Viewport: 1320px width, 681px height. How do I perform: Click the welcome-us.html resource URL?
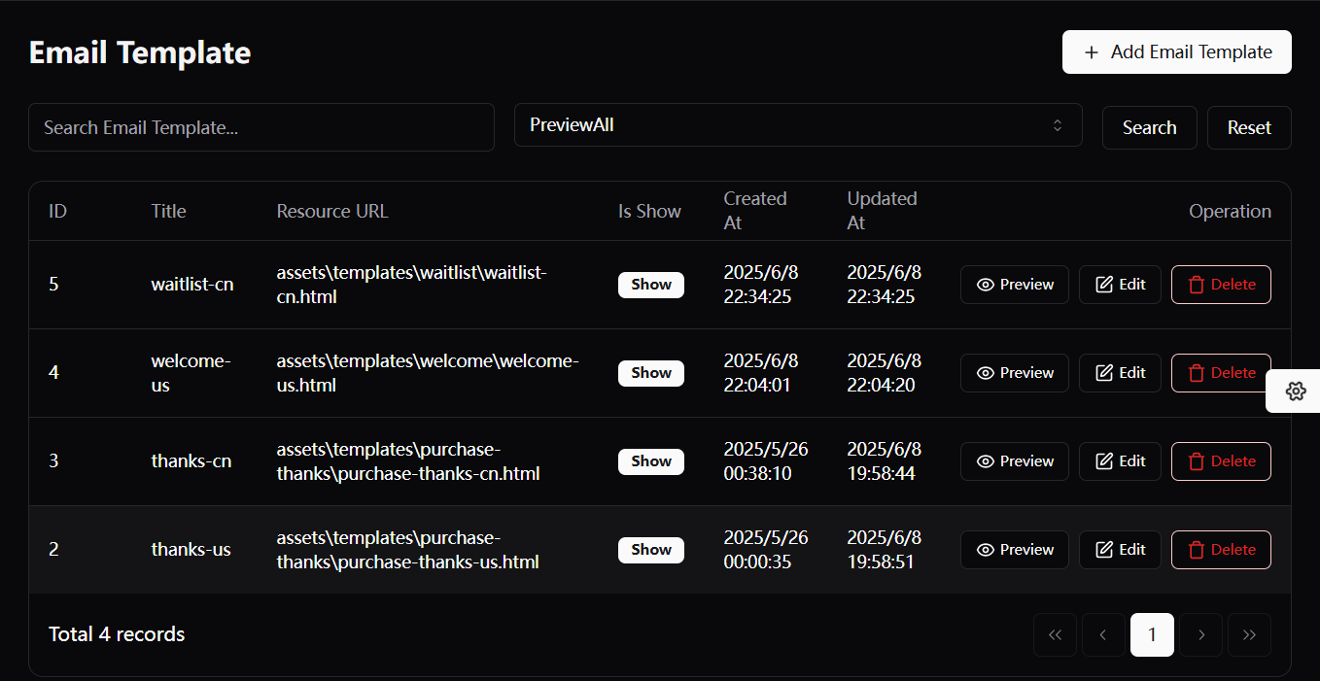[x=428, y=373]
